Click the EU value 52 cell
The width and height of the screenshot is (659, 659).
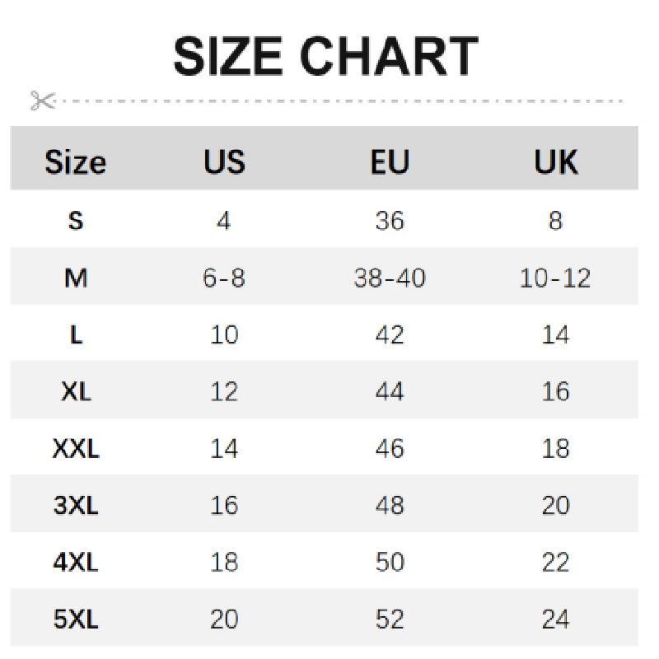click(x=390, y=619)
